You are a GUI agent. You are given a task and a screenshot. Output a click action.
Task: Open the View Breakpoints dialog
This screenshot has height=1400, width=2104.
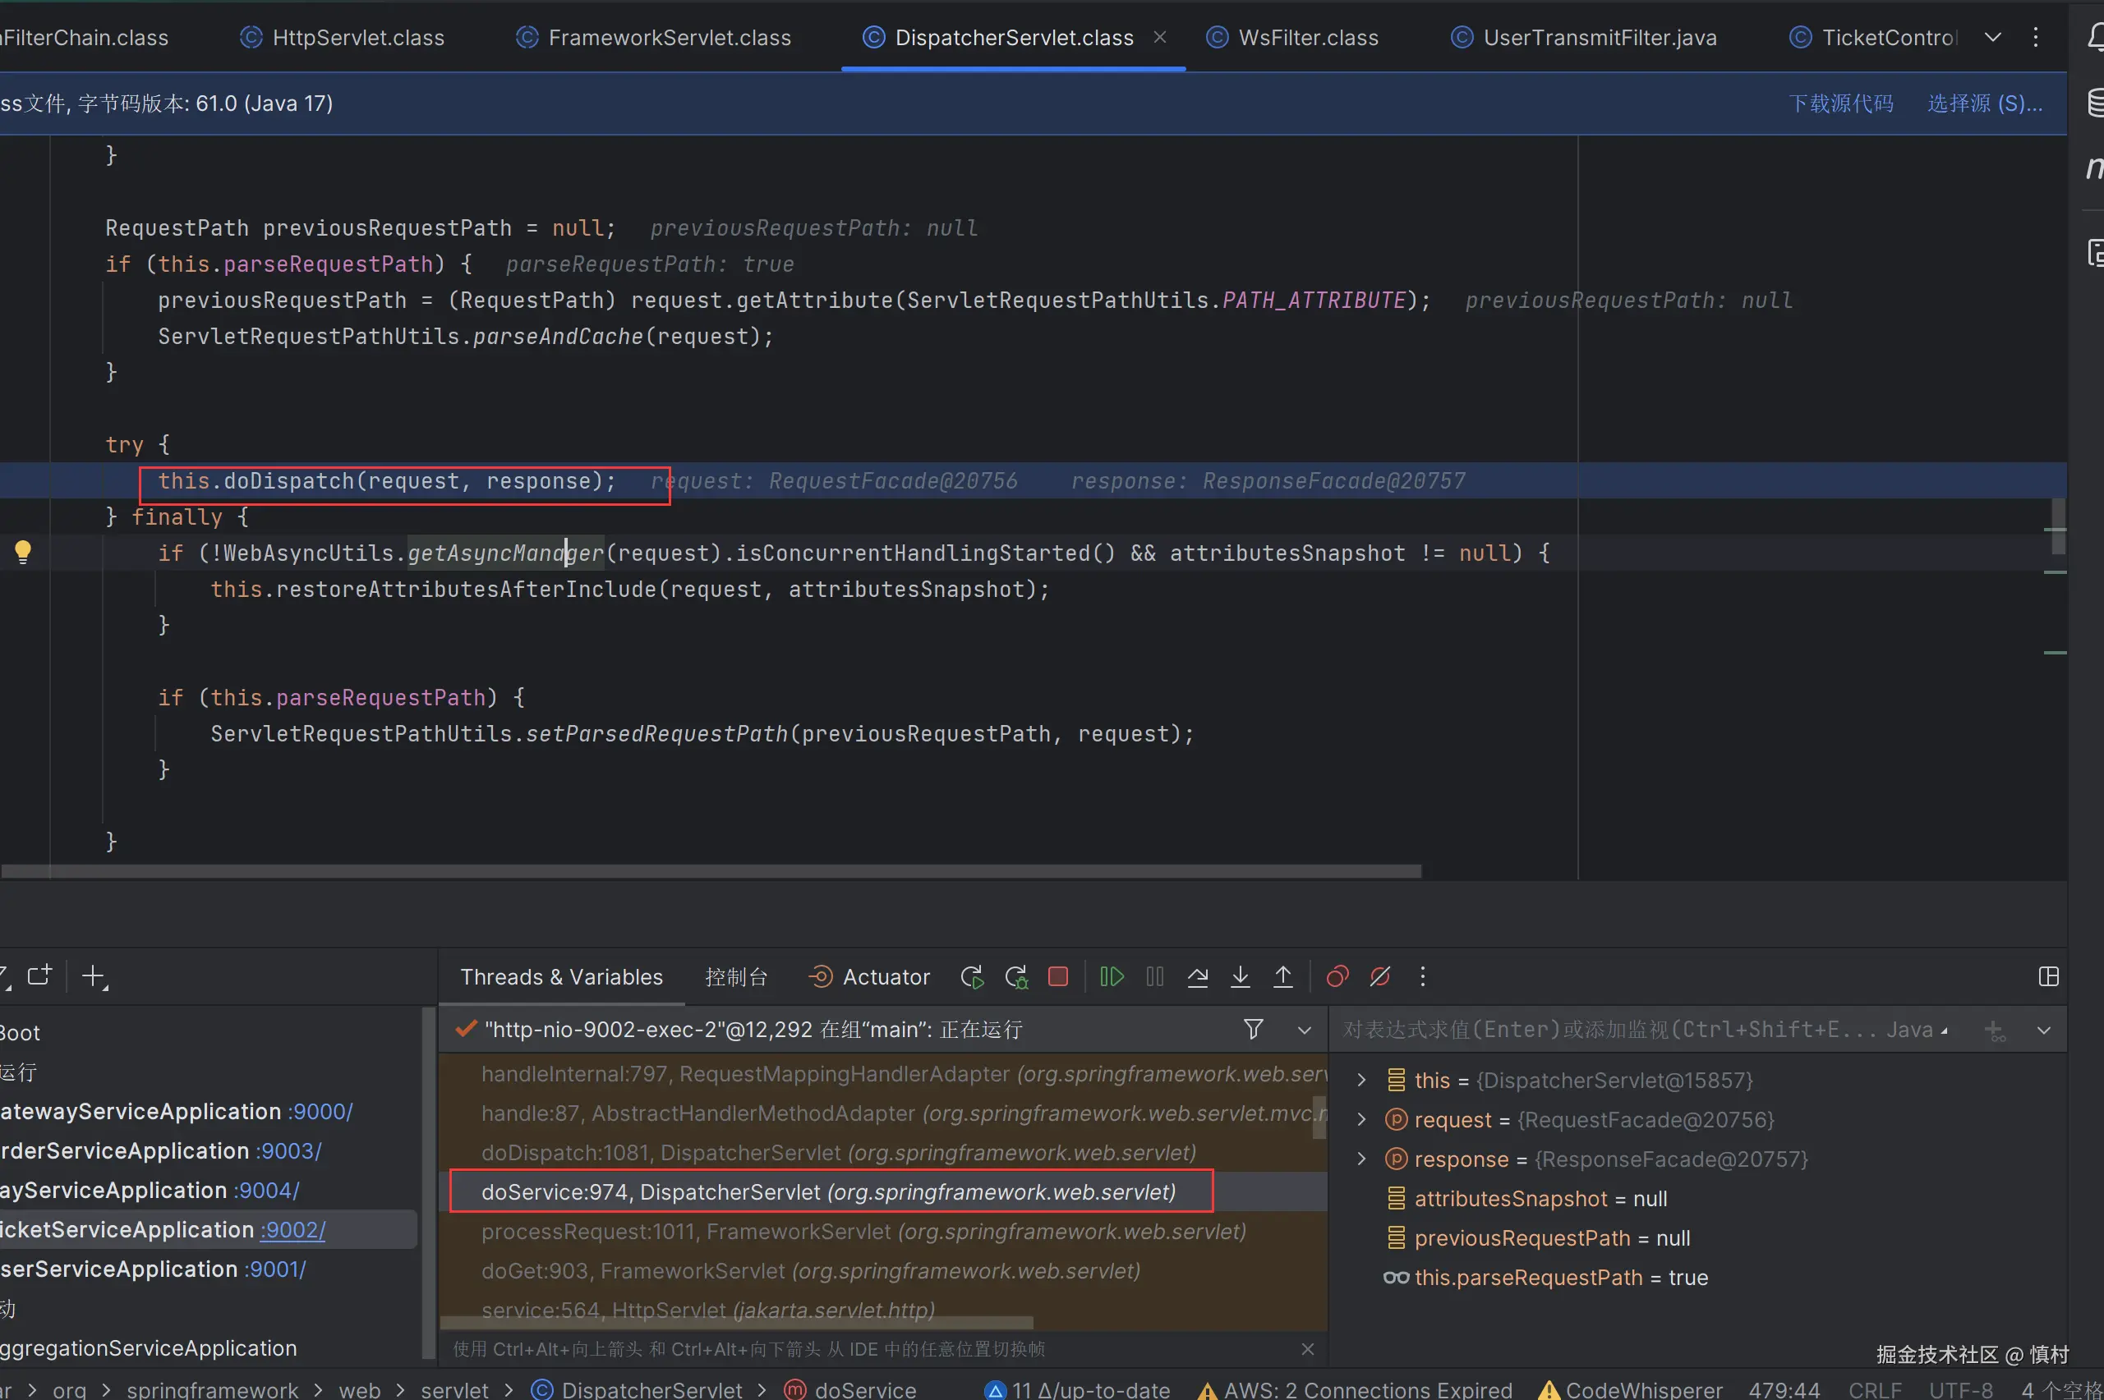pyautogui.click(x=1337, y=977)
